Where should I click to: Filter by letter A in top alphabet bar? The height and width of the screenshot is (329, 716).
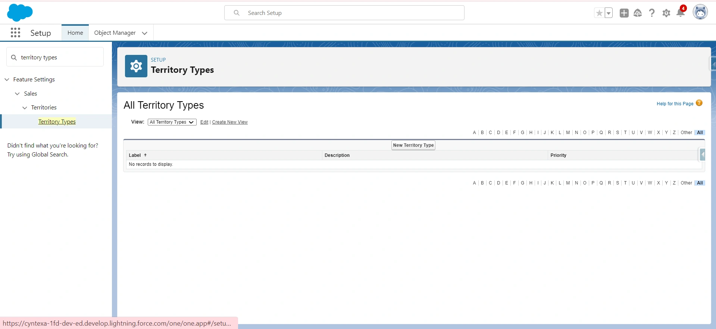coord(474,133)
